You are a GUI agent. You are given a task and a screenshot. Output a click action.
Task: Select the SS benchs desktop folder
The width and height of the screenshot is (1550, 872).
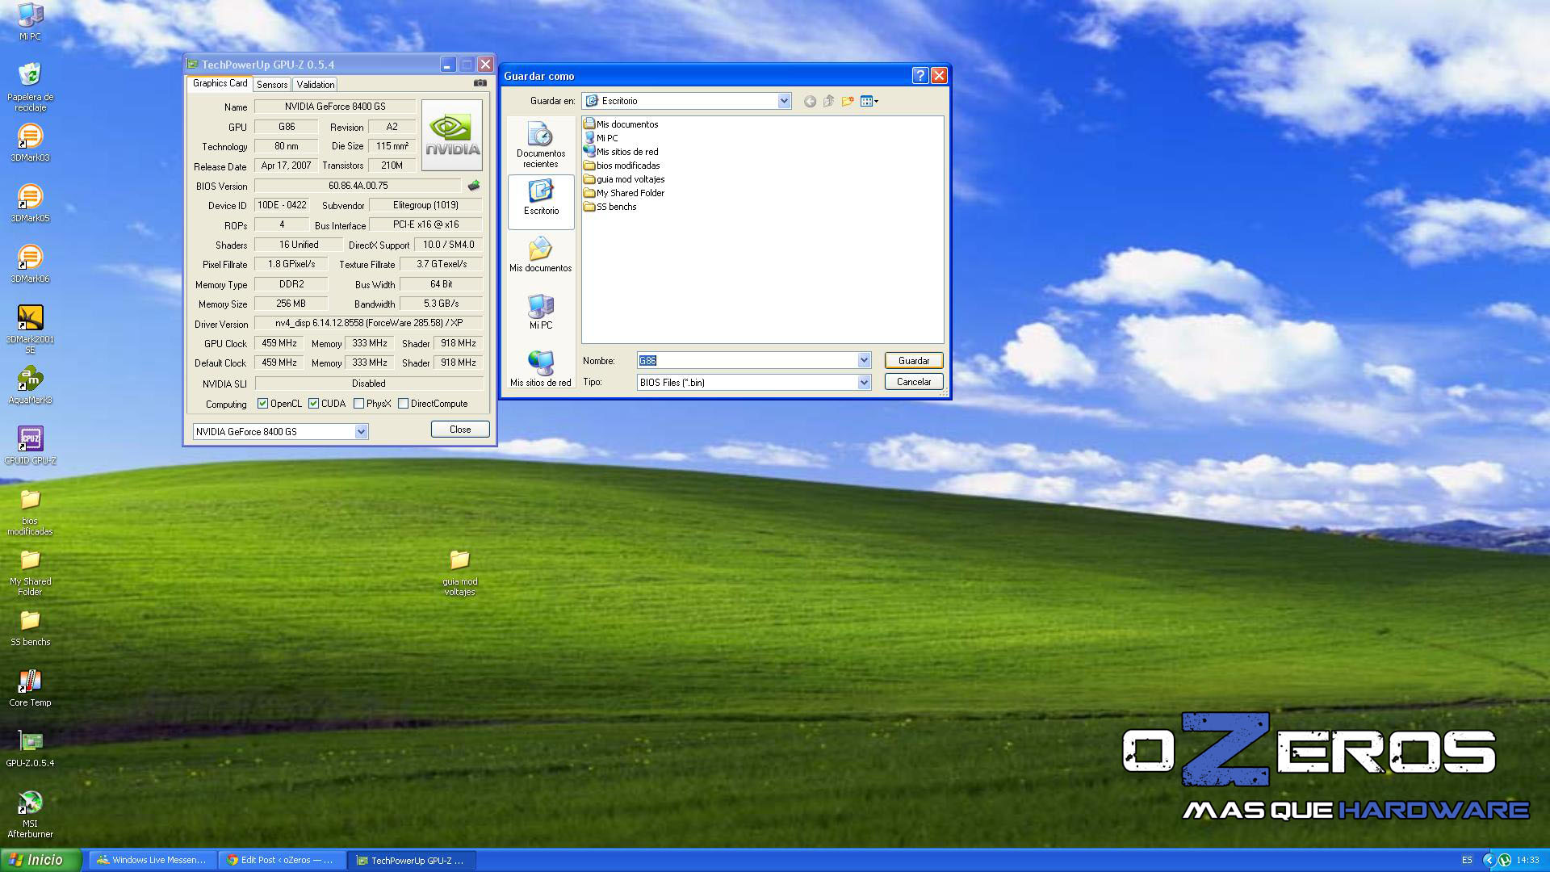click(x=30, y=627)
